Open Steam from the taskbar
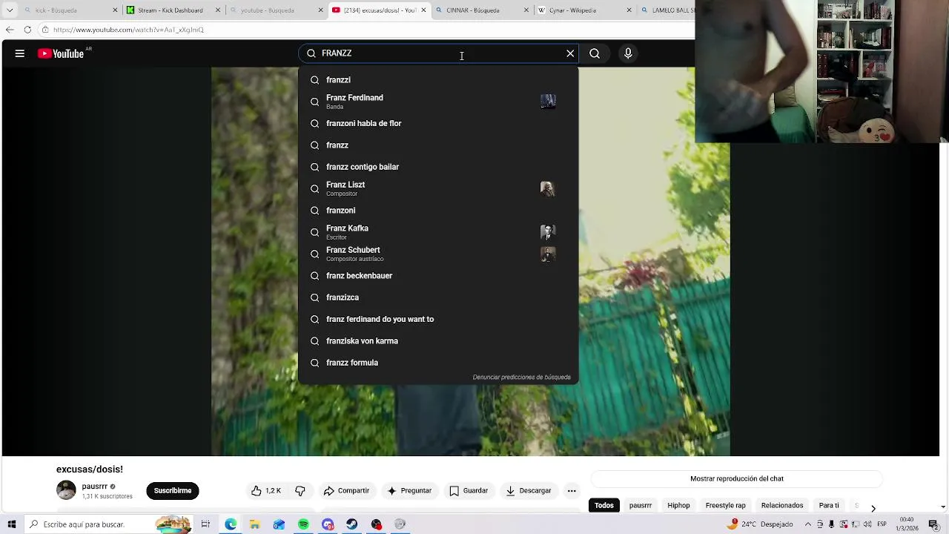This screenshot has width=949, height=534. coord(352,524)
